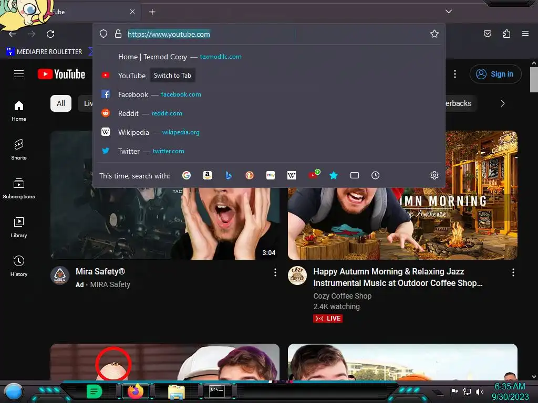Viewport: 538px width, 403px height.
Task: Open search settings gear icon
Action: [434, 175]
